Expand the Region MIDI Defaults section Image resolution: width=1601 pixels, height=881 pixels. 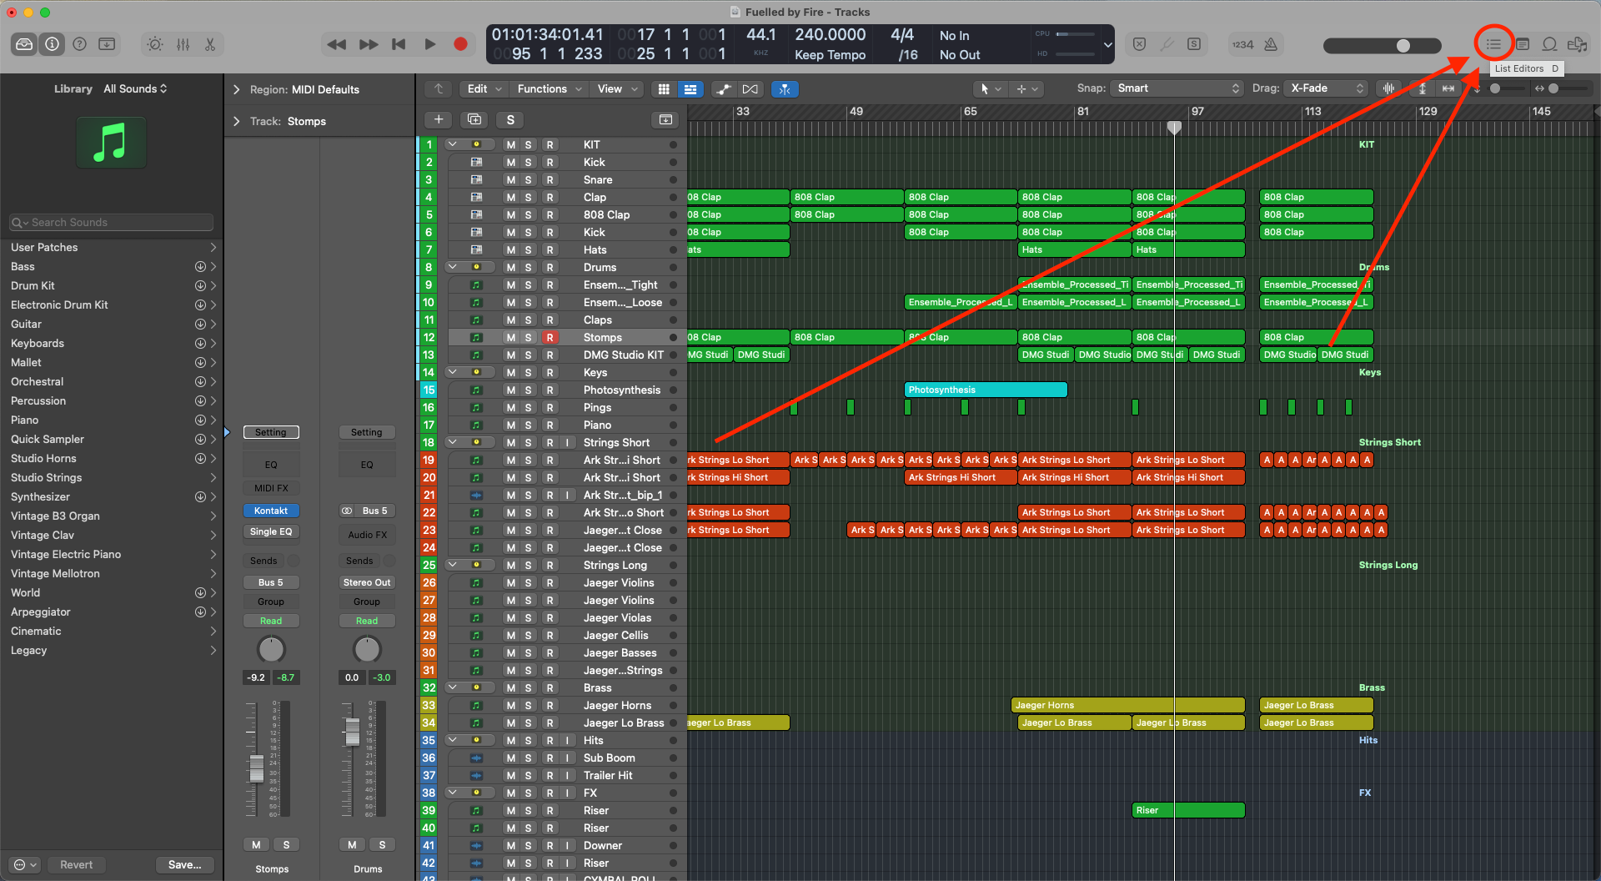click(237, 89)
